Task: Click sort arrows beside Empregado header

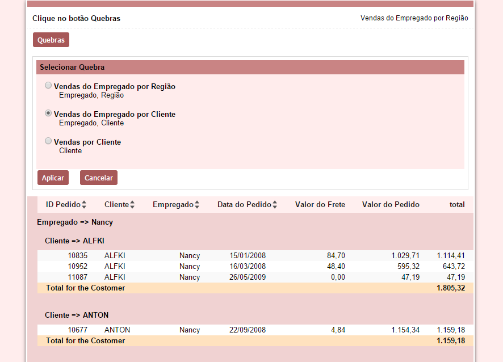Action: pyautogui.click(x=198, y=205)
